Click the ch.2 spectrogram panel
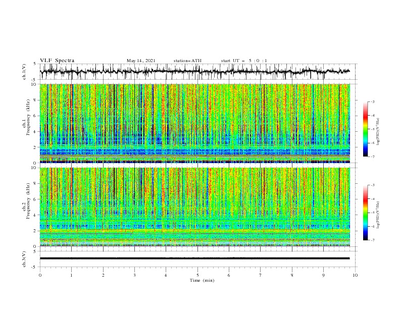 [x=194, y=207]
